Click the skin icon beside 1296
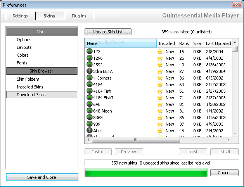 90,58
